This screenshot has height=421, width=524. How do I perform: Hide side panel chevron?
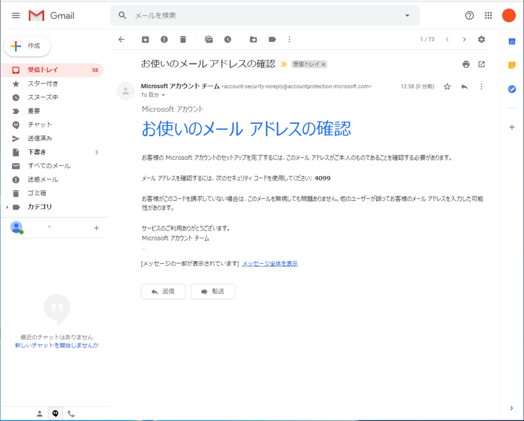point(512,408)
